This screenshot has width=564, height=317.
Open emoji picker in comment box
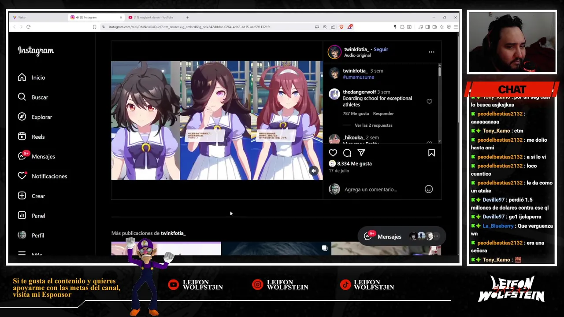point(429,189)
